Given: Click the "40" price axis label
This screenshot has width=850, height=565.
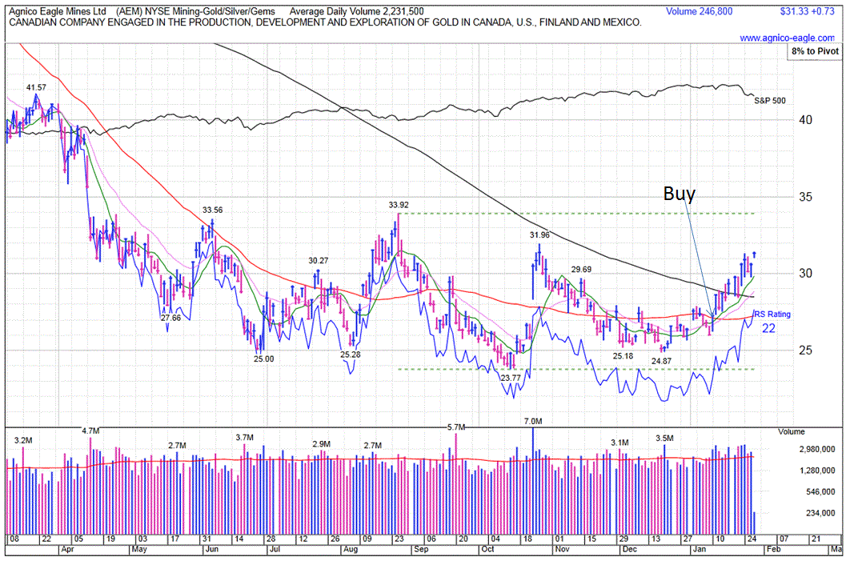Looking at the screenshot, I should [805, 120].
